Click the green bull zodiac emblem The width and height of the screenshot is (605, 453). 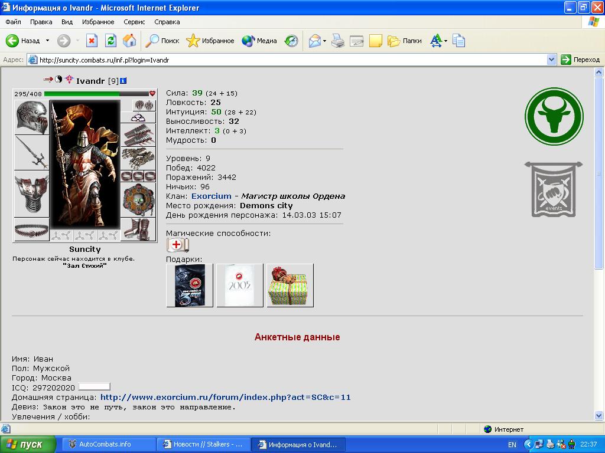tap(554, 116)
